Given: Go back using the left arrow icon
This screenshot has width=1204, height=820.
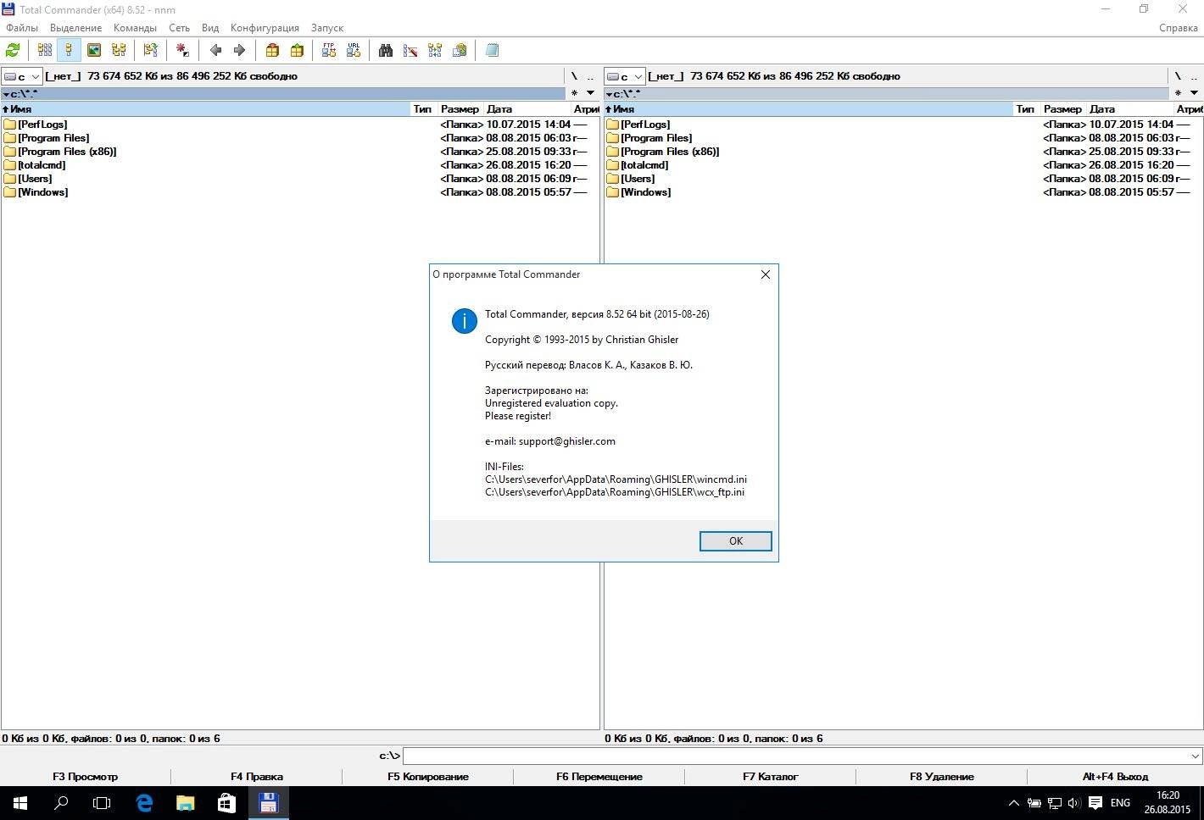Looking at the screenshot, I should 215,51.
